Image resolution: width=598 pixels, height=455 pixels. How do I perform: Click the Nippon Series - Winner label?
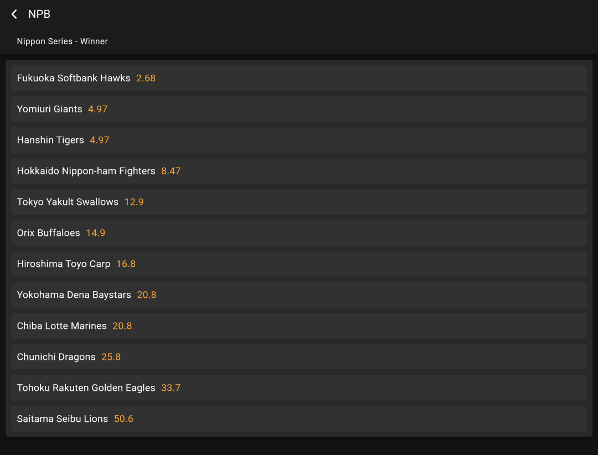pos(62,41)
